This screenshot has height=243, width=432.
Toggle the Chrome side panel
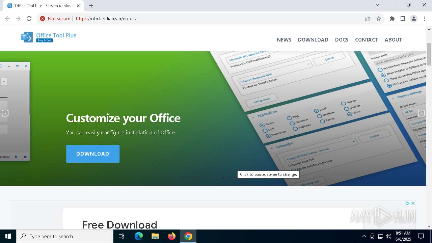point(403,19)
